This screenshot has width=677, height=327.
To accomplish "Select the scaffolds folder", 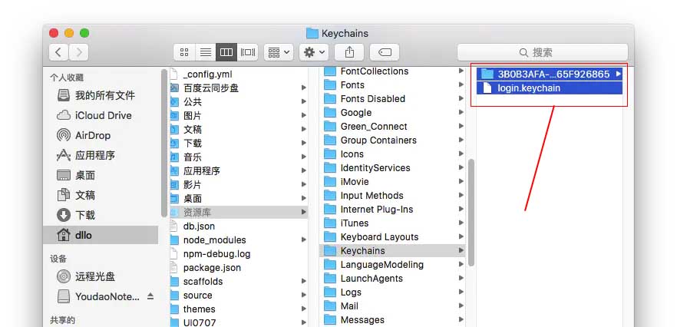I will pos(239,281).
